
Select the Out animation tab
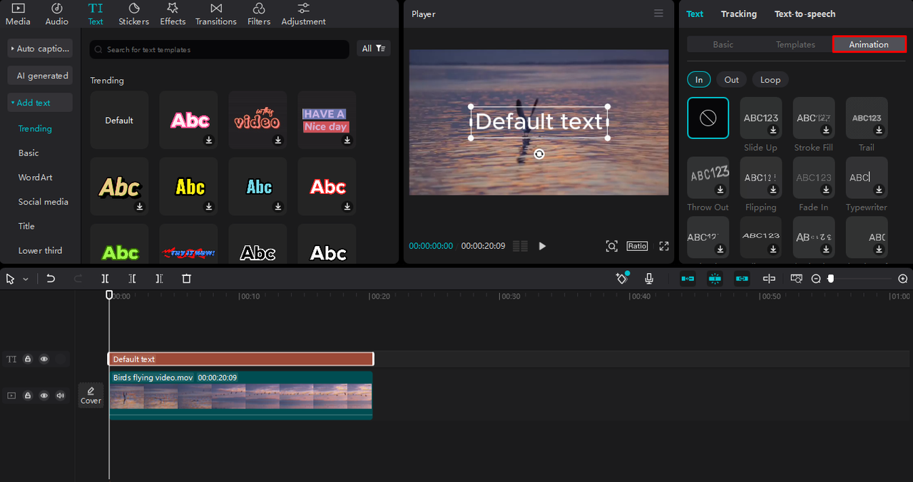(x=731, y=80)
